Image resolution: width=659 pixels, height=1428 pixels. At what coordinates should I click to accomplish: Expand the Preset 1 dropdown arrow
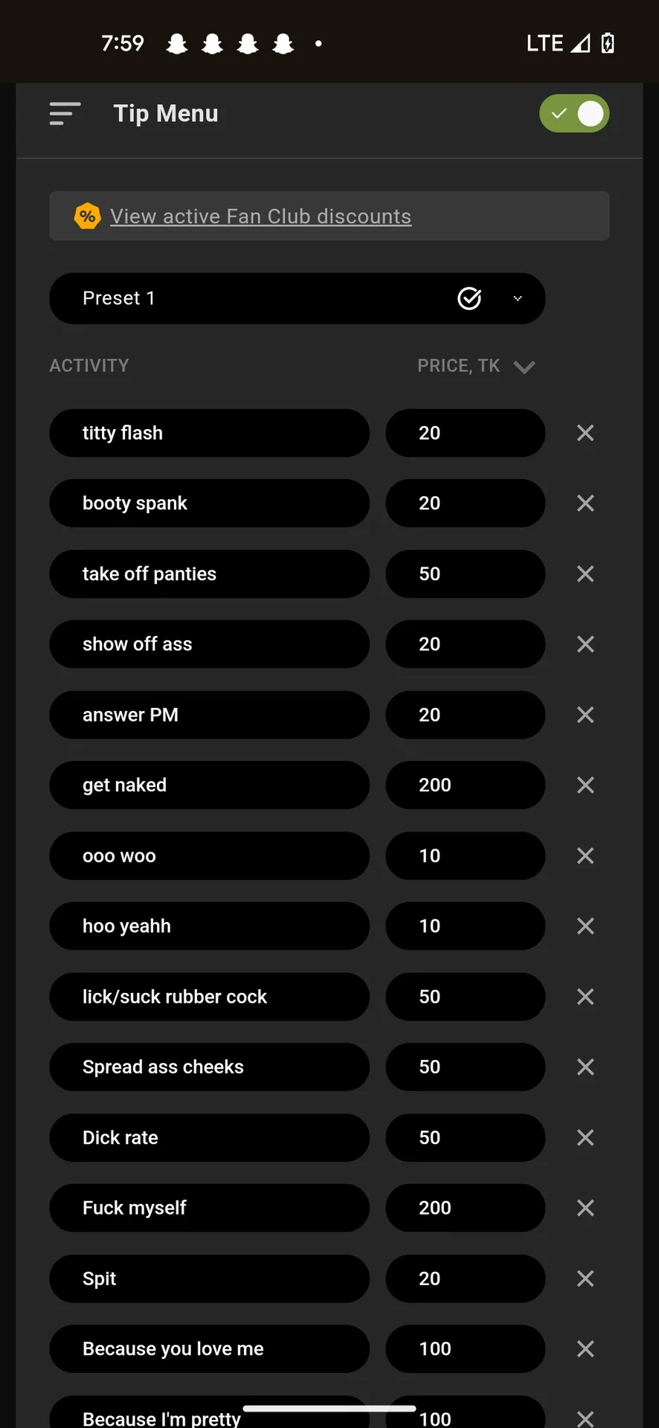point(518,298)
